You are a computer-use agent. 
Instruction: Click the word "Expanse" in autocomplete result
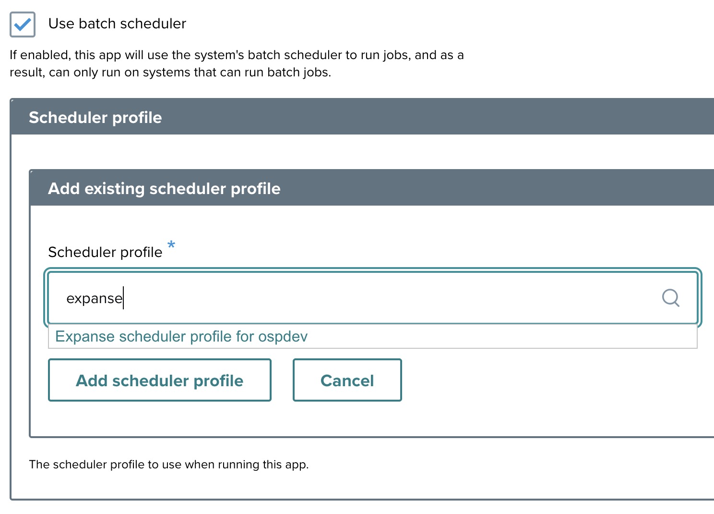point(85,336)
